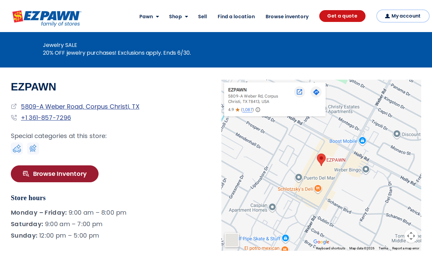Select the Puerto Del Mar map marker
The width and height of the screenshot is (432, 270).
(298, 178)
